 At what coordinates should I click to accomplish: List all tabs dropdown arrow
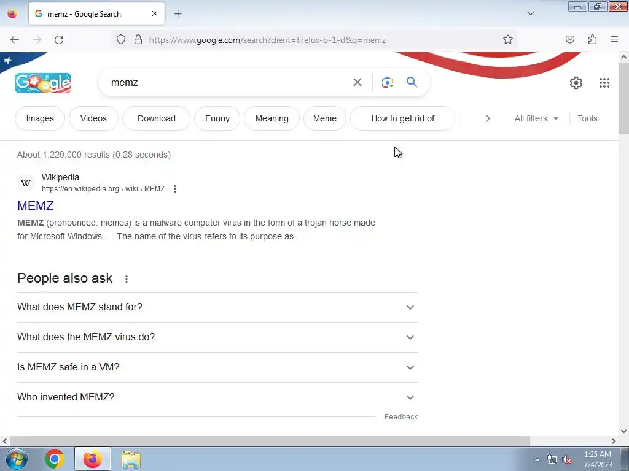tap(530, 13)
